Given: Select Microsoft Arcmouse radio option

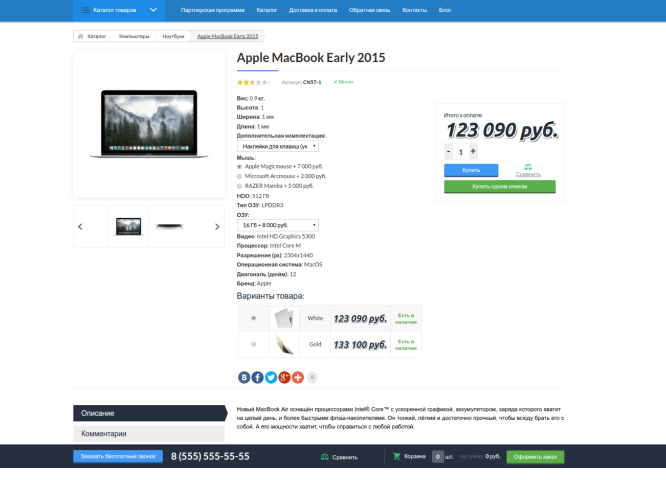Looking at the screenshot, I should [239, 176].
